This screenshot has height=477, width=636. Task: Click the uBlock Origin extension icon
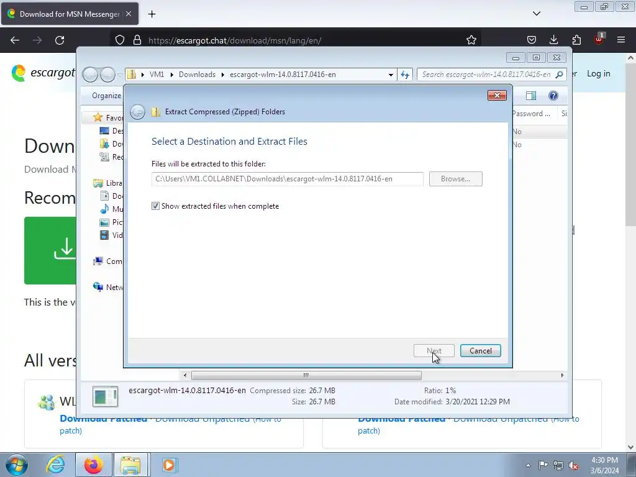tap(599, 40)
